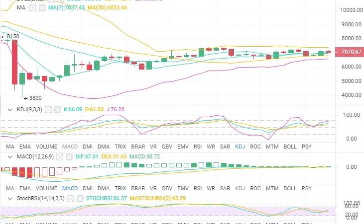
Task: Select EMA in the row below KDJ chart
Action: [x=25, y=147]
